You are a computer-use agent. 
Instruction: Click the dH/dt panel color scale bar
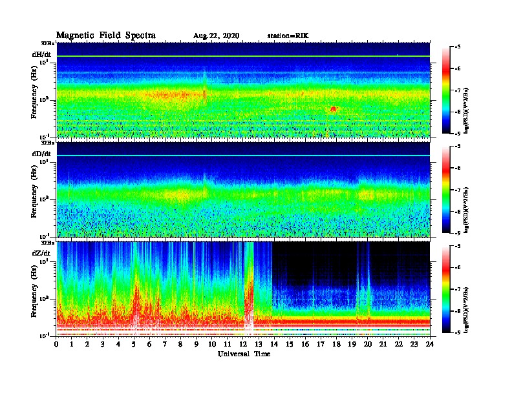click(445, 90)
